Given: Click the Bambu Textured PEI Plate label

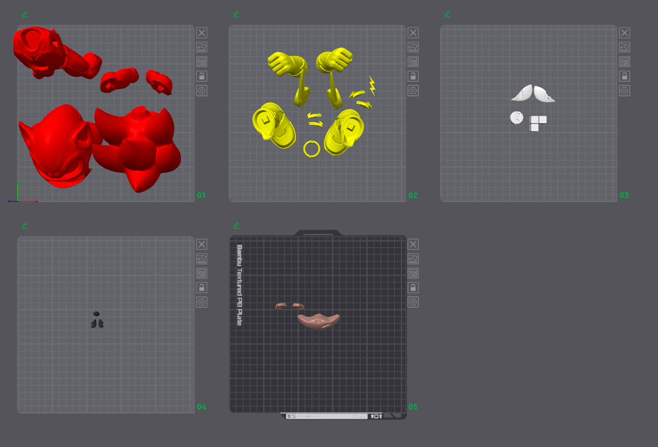Looking at the screenshot, I should click(239, 285).
